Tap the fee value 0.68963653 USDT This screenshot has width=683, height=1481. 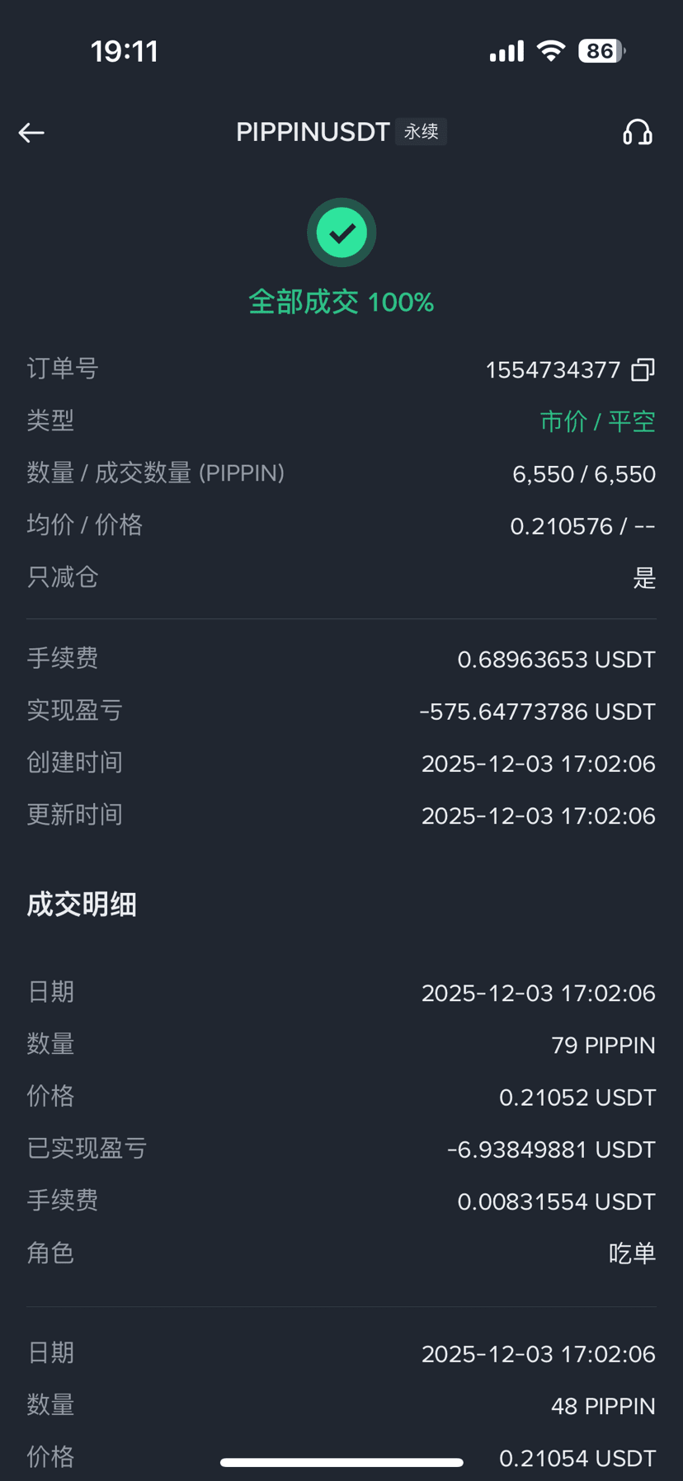pos(557,660)
